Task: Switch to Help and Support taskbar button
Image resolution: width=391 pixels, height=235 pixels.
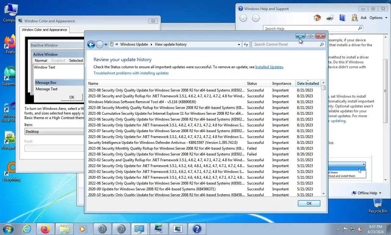Action: (x=197, y=229)
